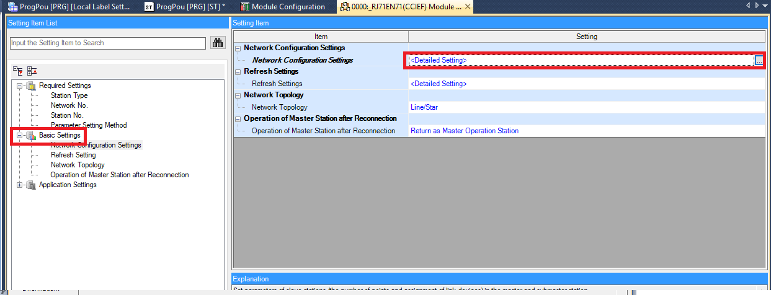Viewport: 771px width, 295px height.
Task: Click the binoculars search icon
Action: coord(218,43)
